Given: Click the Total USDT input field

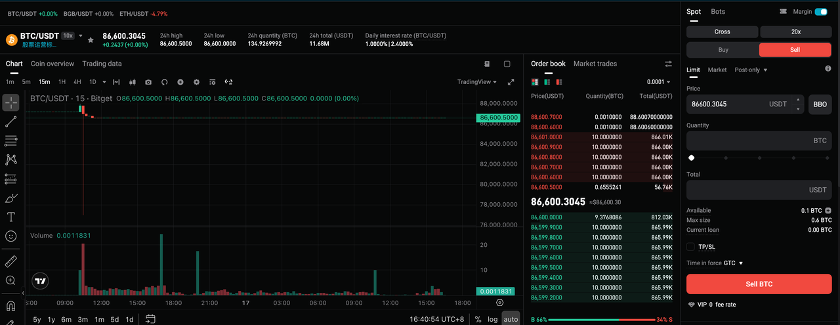Looking at the screenshot, I should pyautogui.click(x=759, y=190).
